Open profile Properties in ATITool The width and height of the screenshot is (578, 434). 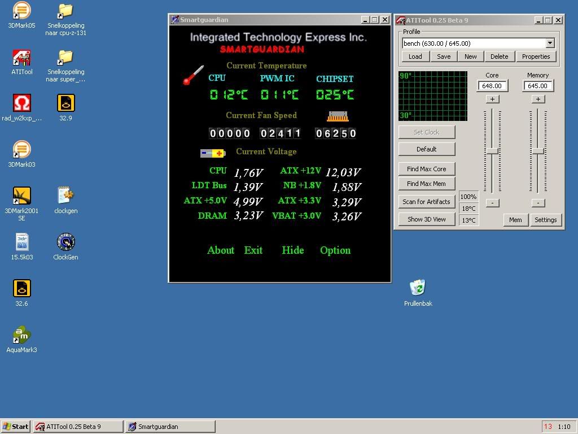(x=536, y=57)
